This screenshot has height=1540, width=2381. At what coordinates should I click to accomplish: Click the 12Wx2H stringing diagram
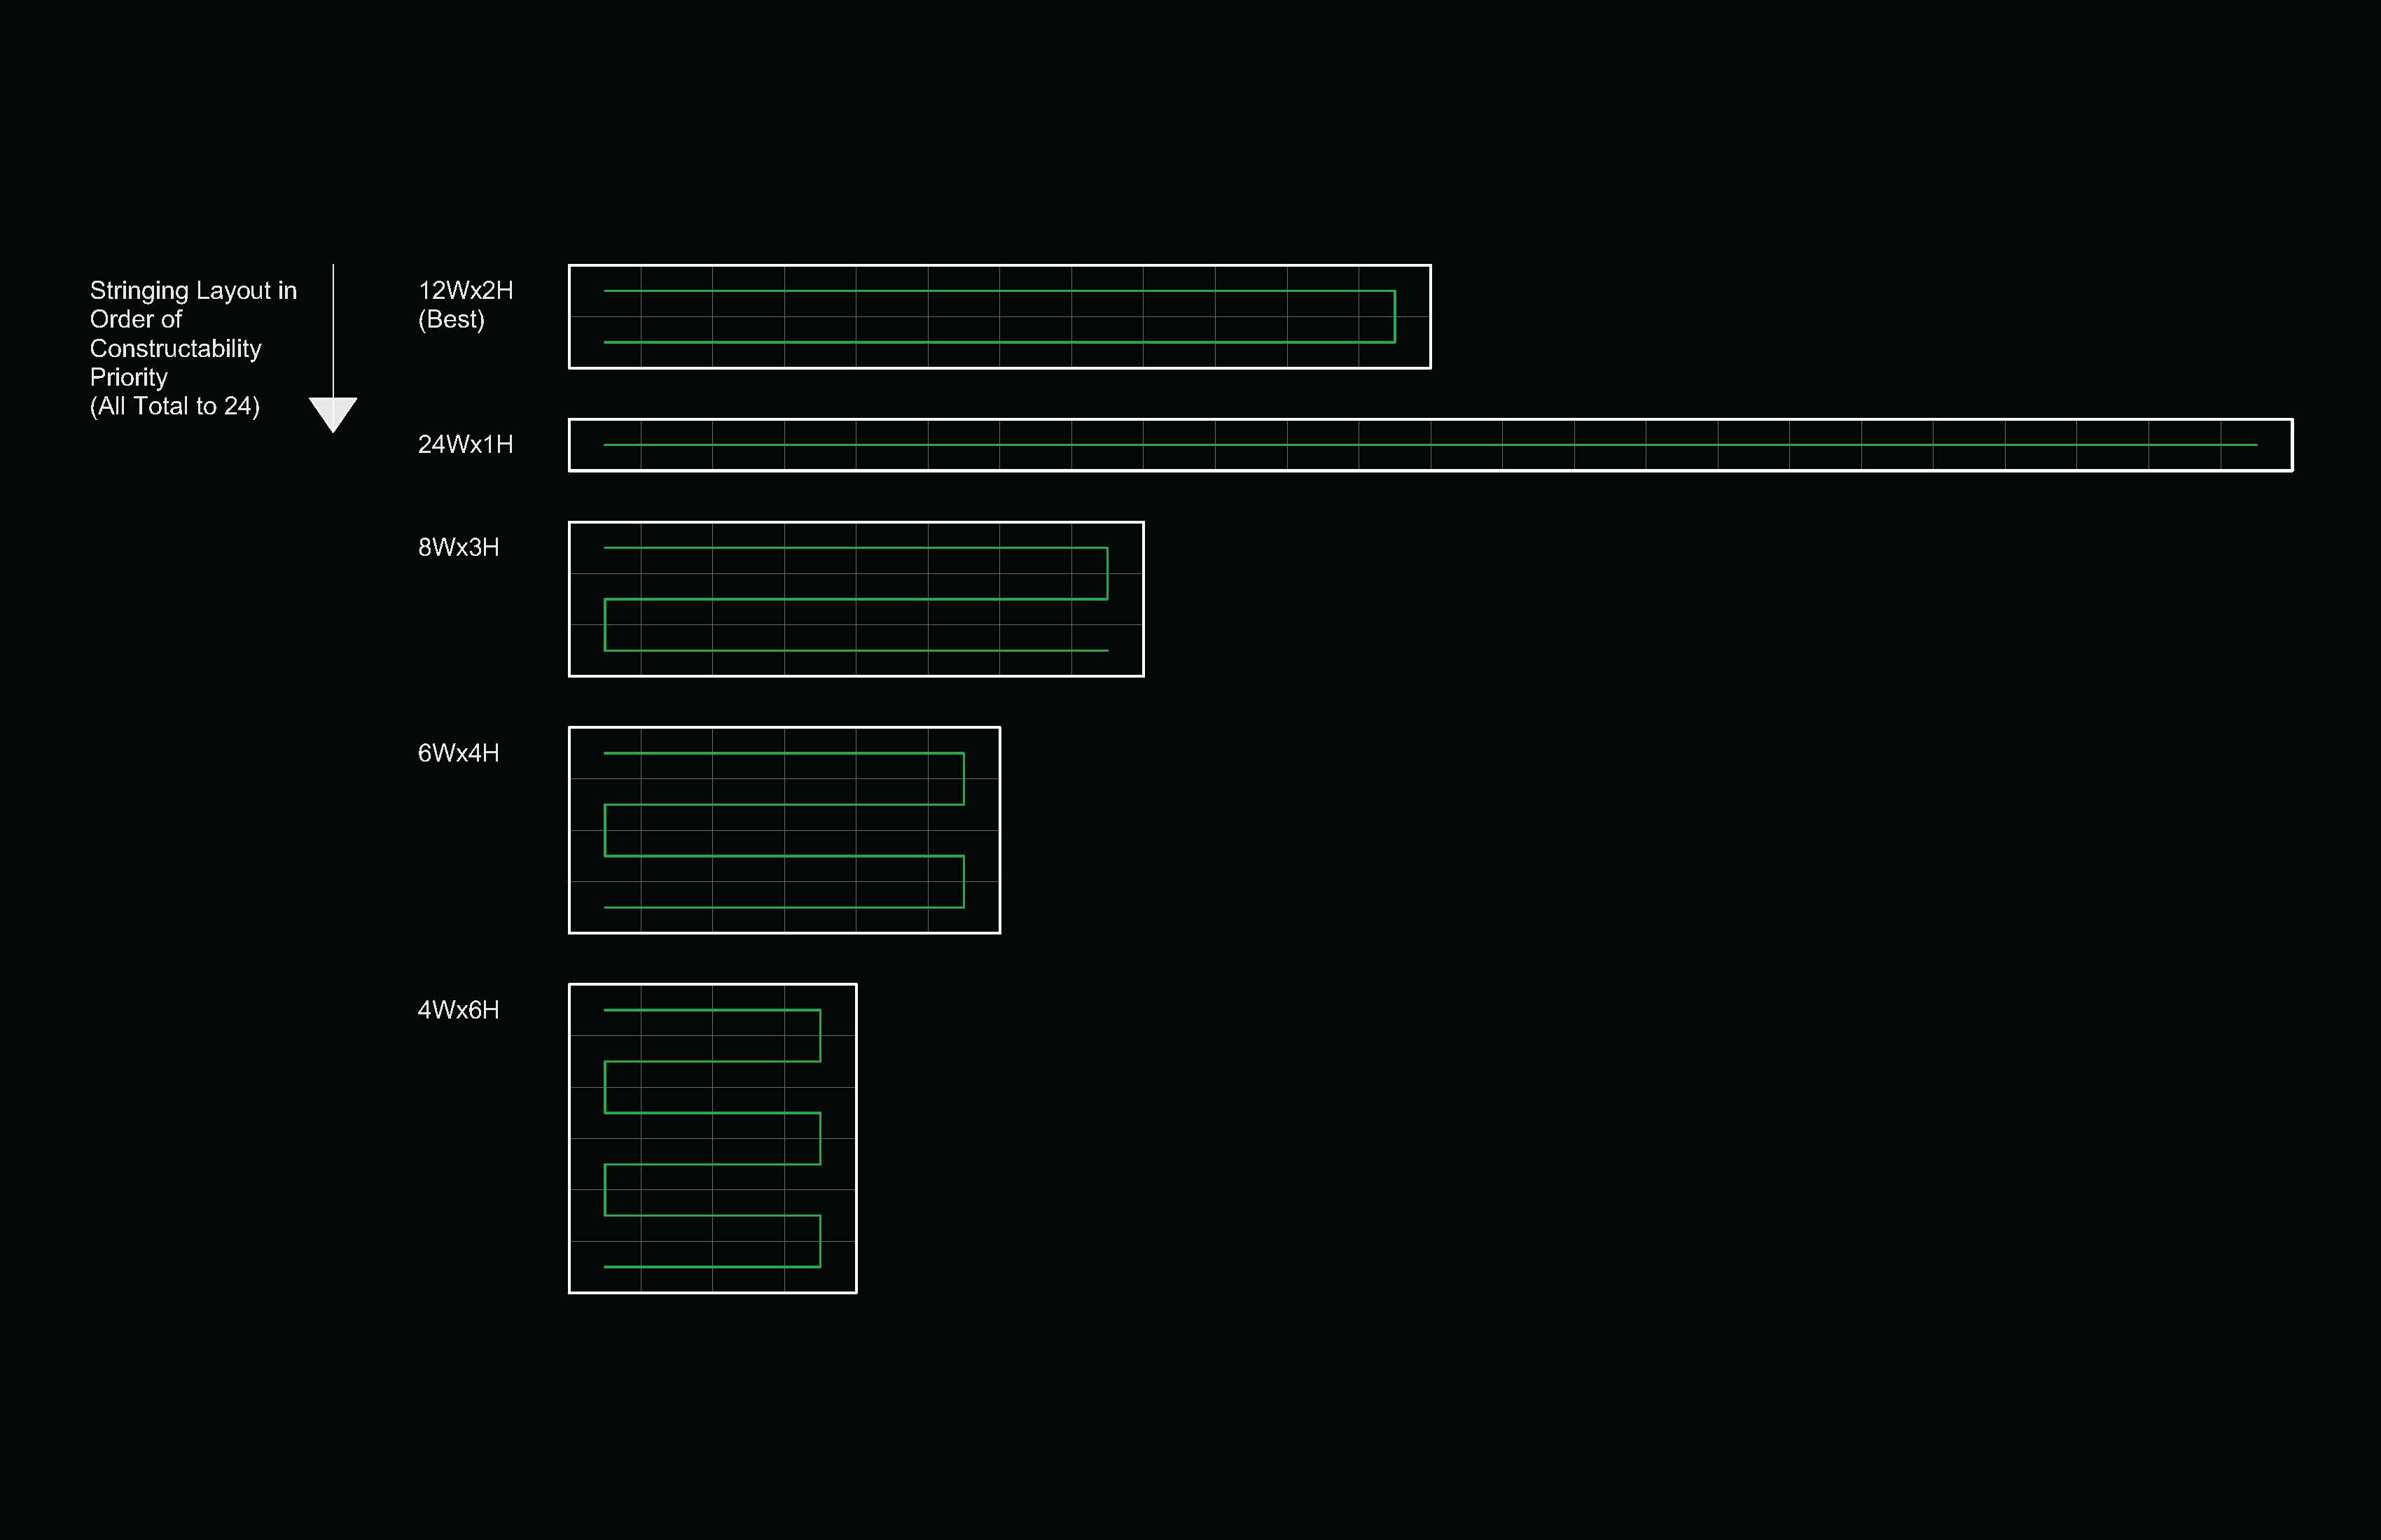(x=999, y=316)
